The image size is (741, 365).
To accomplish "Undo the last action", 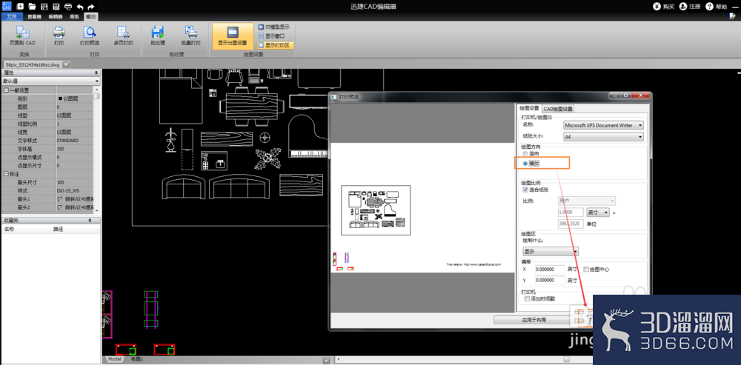I will [80, 7].
